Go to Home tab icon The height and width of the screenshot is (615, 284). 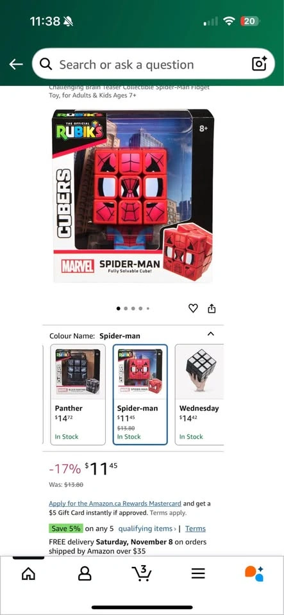pyautogui.click(x=28, y=574)
